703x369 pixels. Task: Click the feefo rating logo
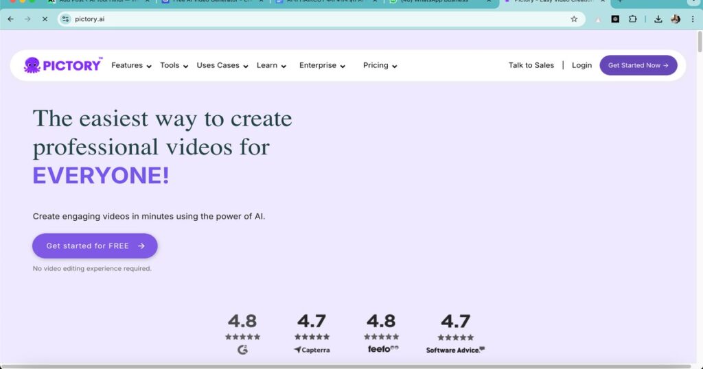(x=383, y=349)
